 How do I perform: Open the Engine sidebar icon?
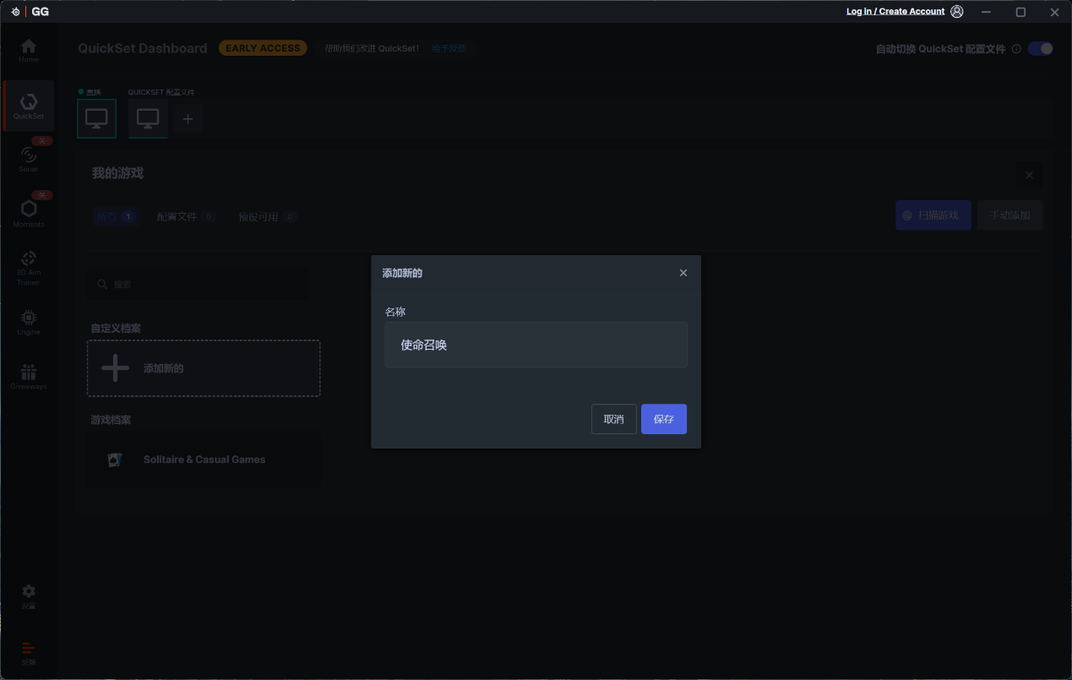[29, 322]
